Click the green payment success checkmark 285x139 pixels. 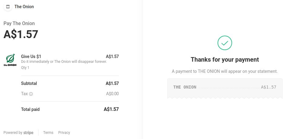tap(225, 43)
